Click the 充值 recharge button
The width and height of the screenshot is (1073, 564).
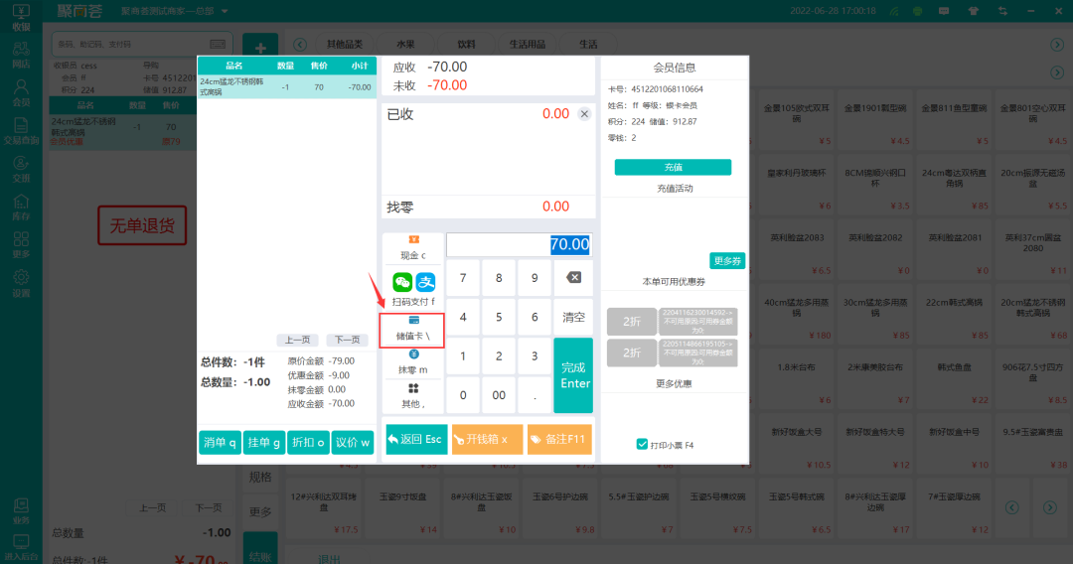[673, 167]
